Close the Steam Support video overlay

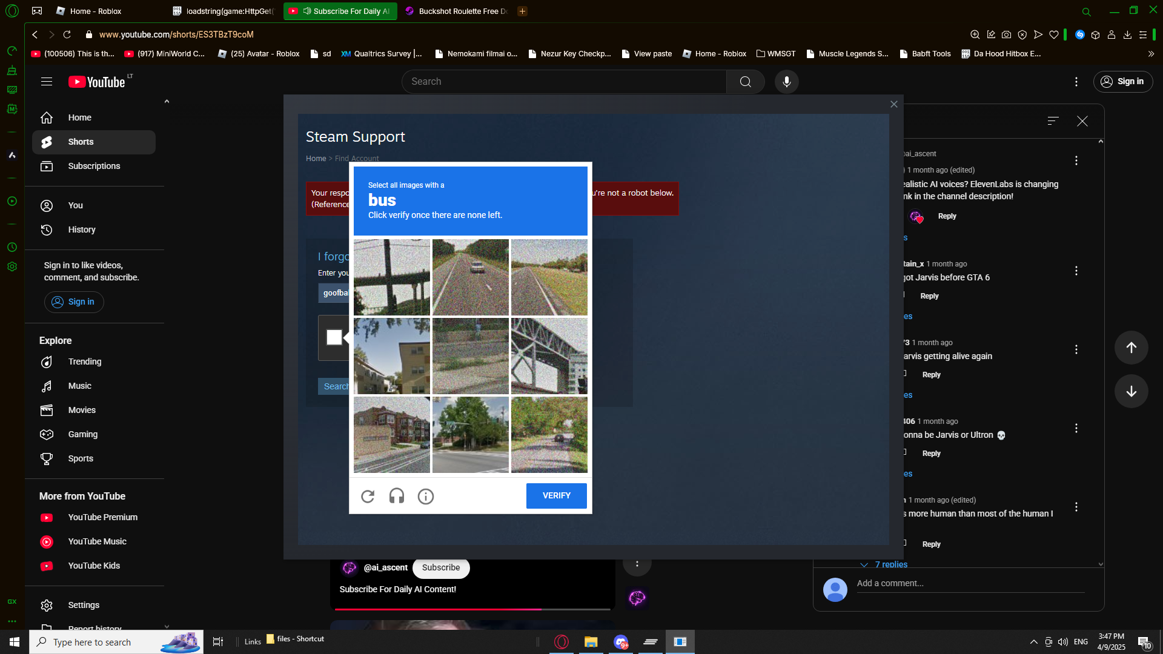(894, 104)
